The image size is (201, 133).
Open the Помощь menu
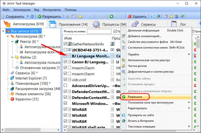click(x=71, y=10)
